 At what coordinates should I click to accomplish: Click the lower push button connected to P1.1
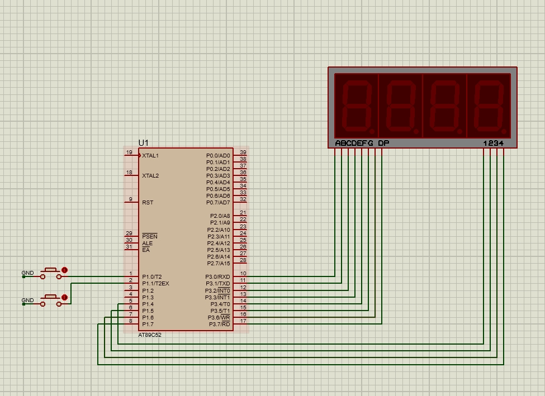click(x=51, y=301)
